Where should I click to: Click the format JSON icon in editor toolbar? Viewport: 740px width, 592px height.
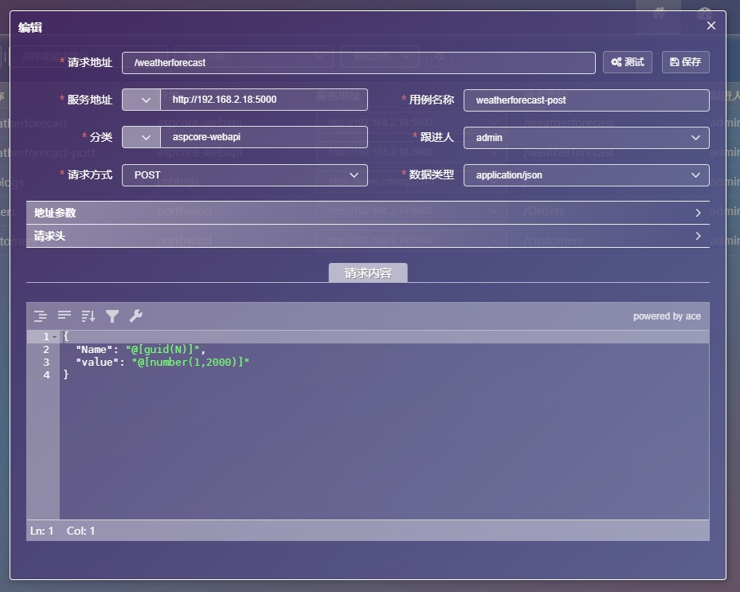(41, 316)
